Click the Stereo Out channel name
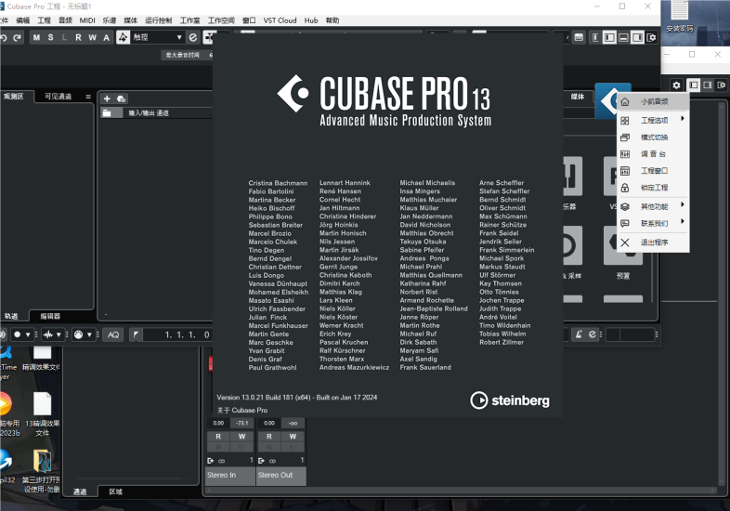The width and height of the screenshot is (730, 511). (281, 475)
